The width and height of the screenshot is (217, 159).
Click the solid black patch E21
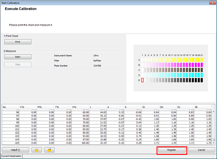(x=201, y=80)
